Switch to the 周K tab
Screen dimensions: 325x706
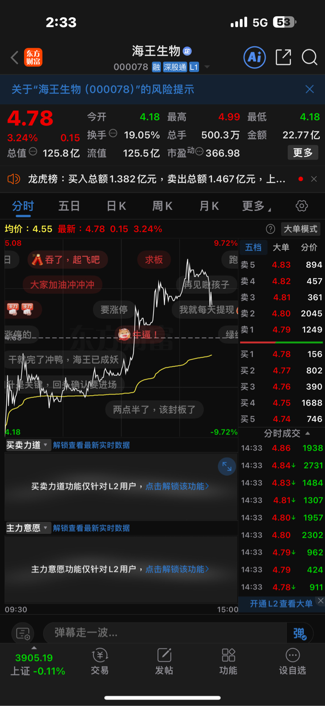click(x=162, y=206)
